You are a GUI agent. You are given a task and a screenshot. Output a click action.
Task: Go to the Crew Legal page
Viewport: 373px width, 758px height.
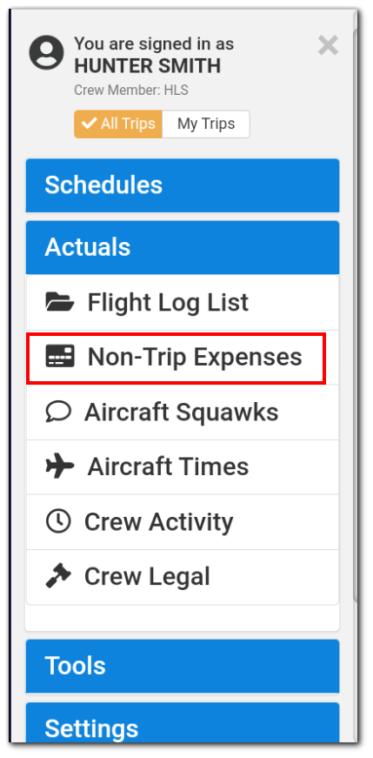(x=183, y=577)
